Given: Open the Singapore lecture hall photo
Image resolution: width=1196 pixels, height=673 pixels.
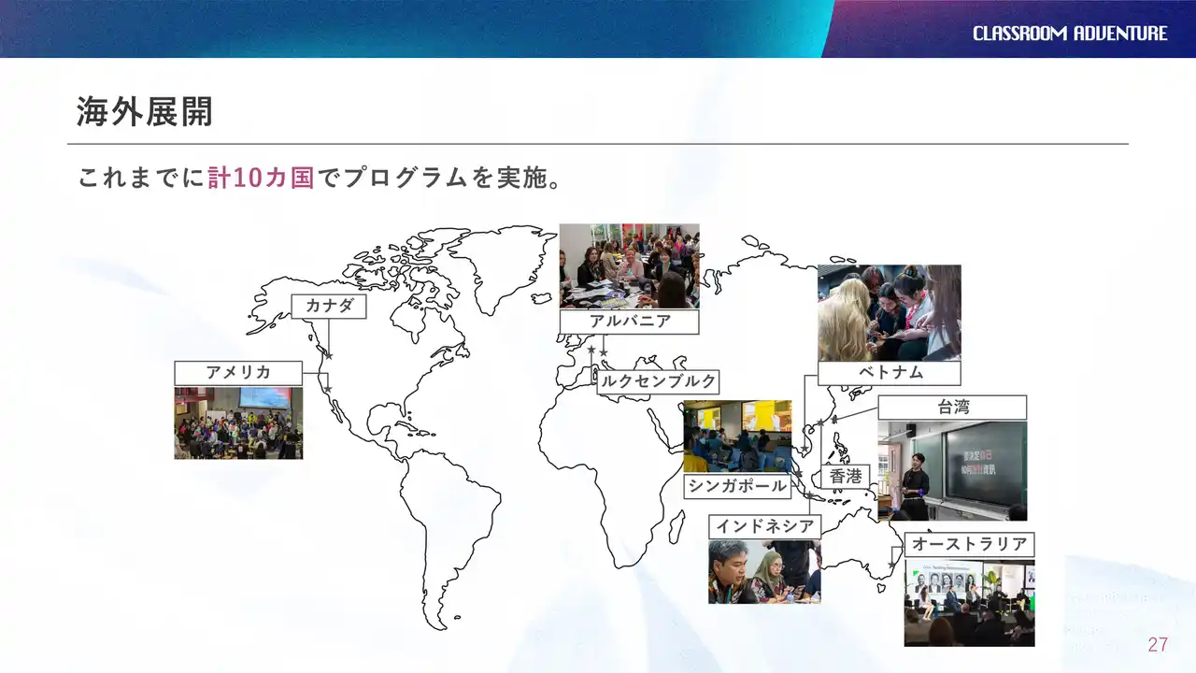Looking at the screenshot, I should pyautogui.click(x=737, y=437).
